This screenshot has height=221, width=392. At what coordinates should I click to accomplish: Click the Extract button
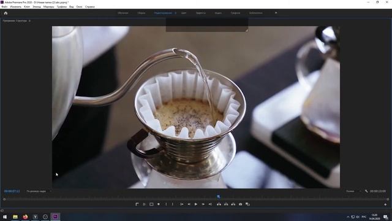click(x=226, y=204)
